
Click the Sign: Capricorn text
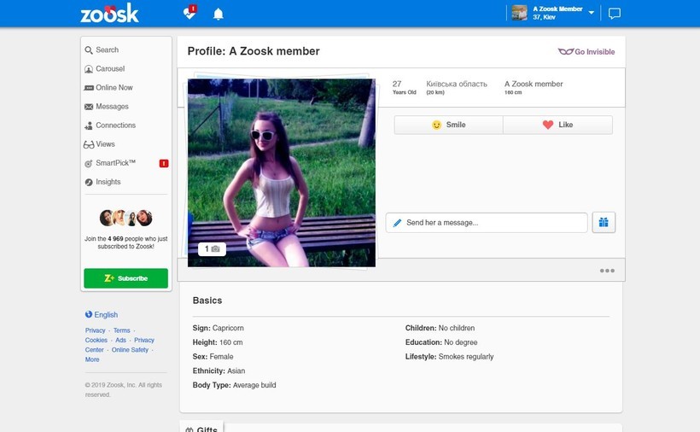[219, 328]
